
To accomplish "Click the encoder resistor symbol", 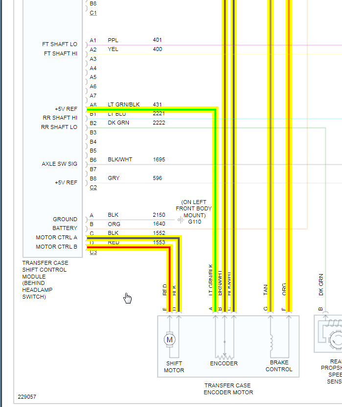I will pos(225,357).
